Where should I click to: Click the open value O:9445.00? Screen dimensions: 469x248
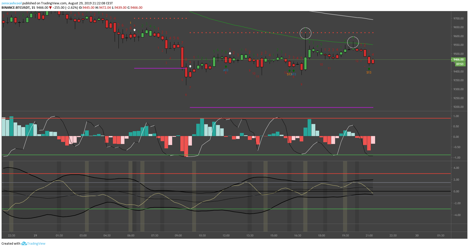coord(87,8)
